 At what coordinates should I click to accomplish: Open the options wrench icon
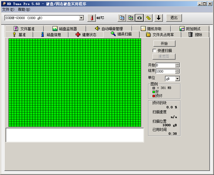coord(148,18)
